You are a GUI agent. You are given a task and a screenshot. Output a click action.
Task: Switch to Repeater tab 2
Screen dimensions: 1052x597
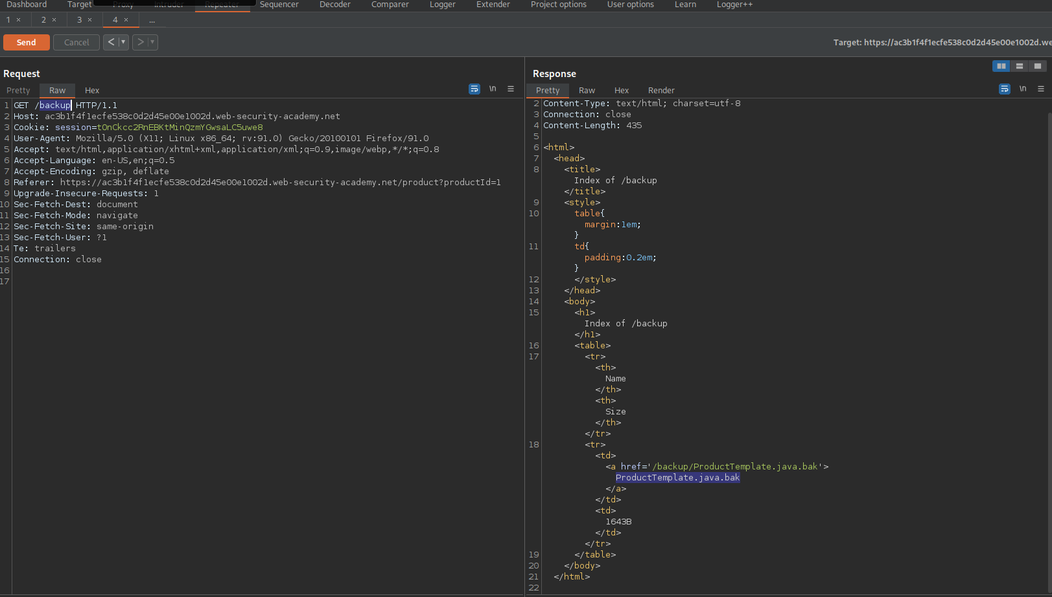pos(44,19)
